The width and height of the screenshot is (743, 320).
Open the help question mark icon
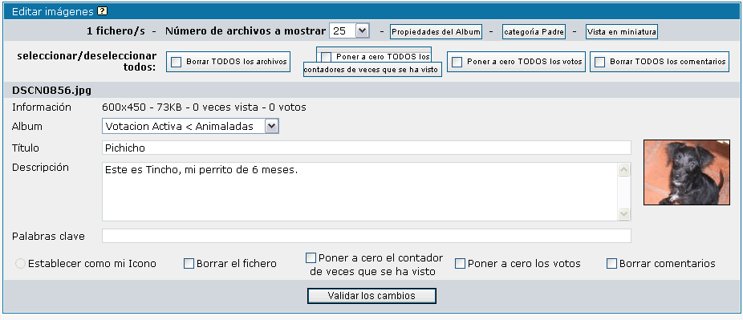(103, 11)
